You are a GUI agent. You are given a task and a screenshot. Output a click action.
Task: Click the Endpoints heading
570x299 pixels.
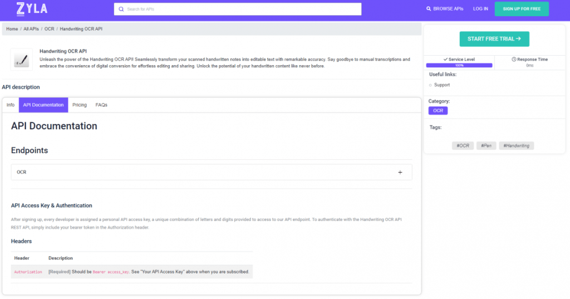pyautogui.click(x=30, y=150)
